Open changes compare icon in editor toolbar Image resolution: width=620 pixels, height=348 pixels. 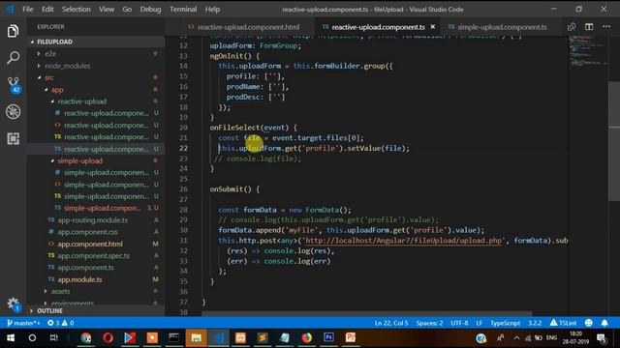572,27
